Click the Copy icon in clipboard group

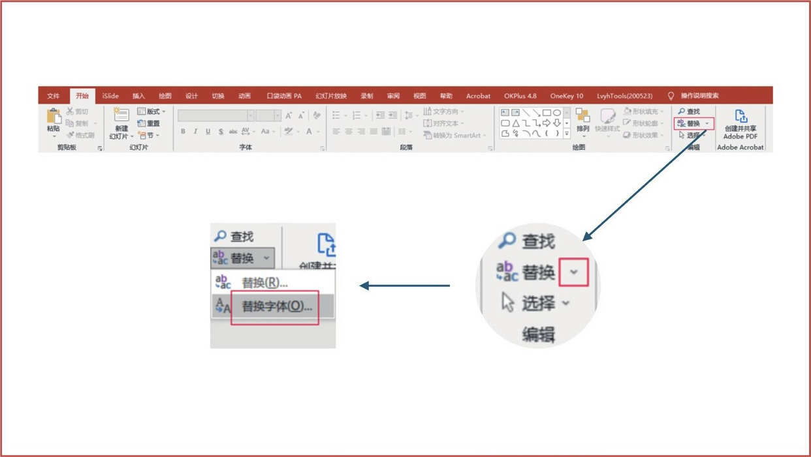click(x=70, y=123)
